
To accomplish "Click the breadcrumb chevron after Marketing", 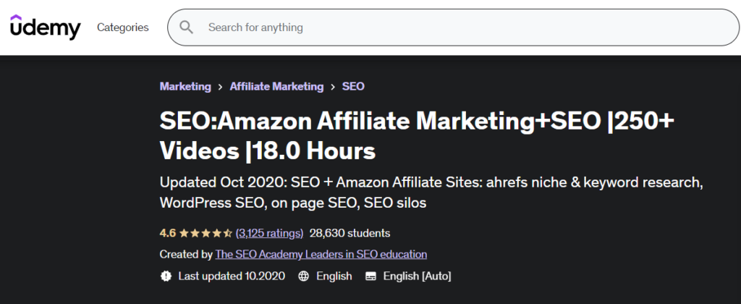I will pyautogui.click(x=220, y=87).
